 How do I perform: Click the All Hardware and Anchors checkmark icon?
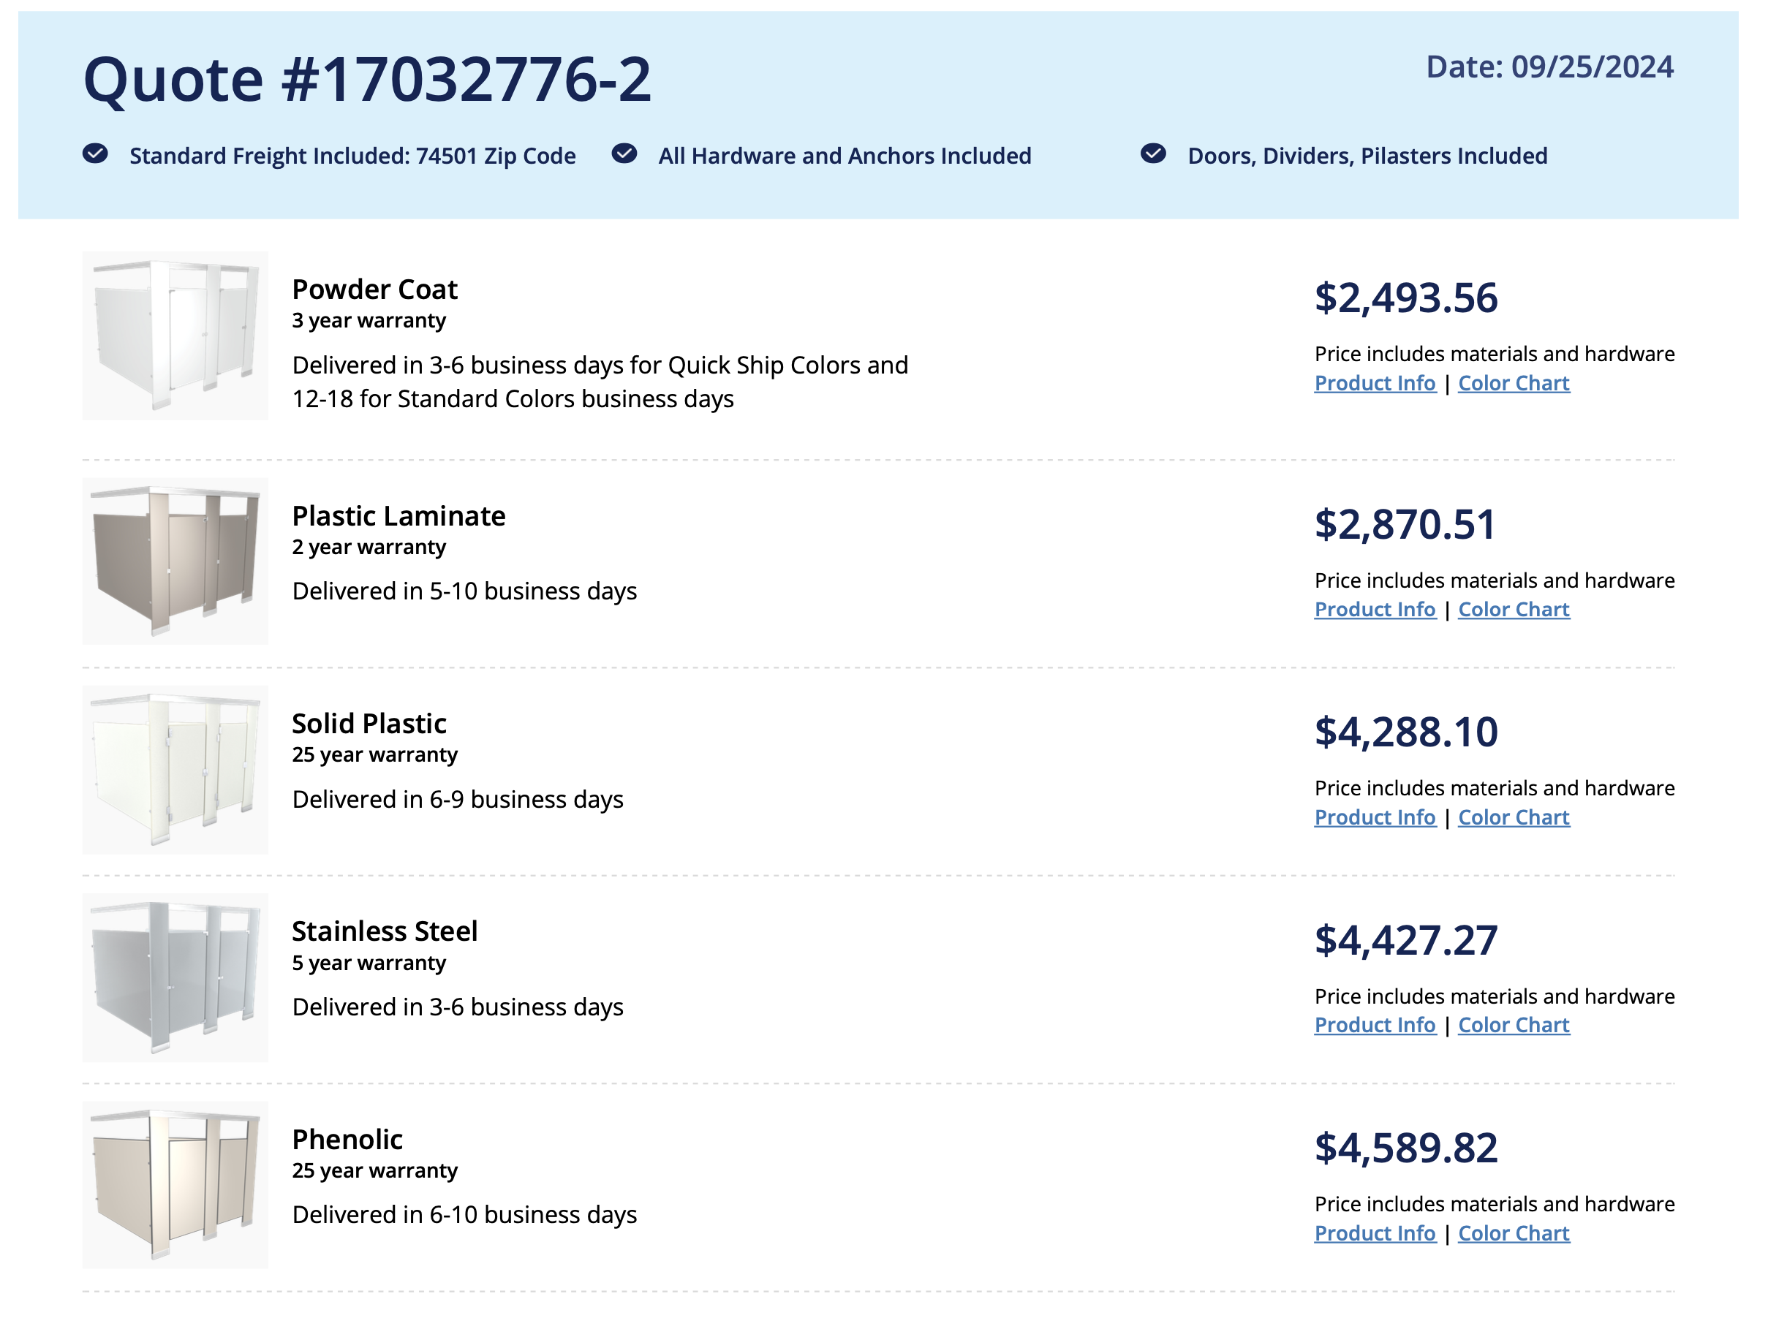tap(624, 154)
